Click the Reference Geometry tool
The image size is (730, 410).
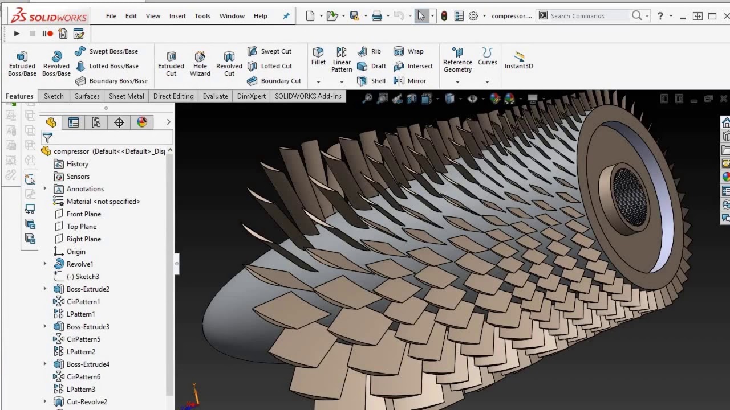pyautogui.click(x=457, y=60)
